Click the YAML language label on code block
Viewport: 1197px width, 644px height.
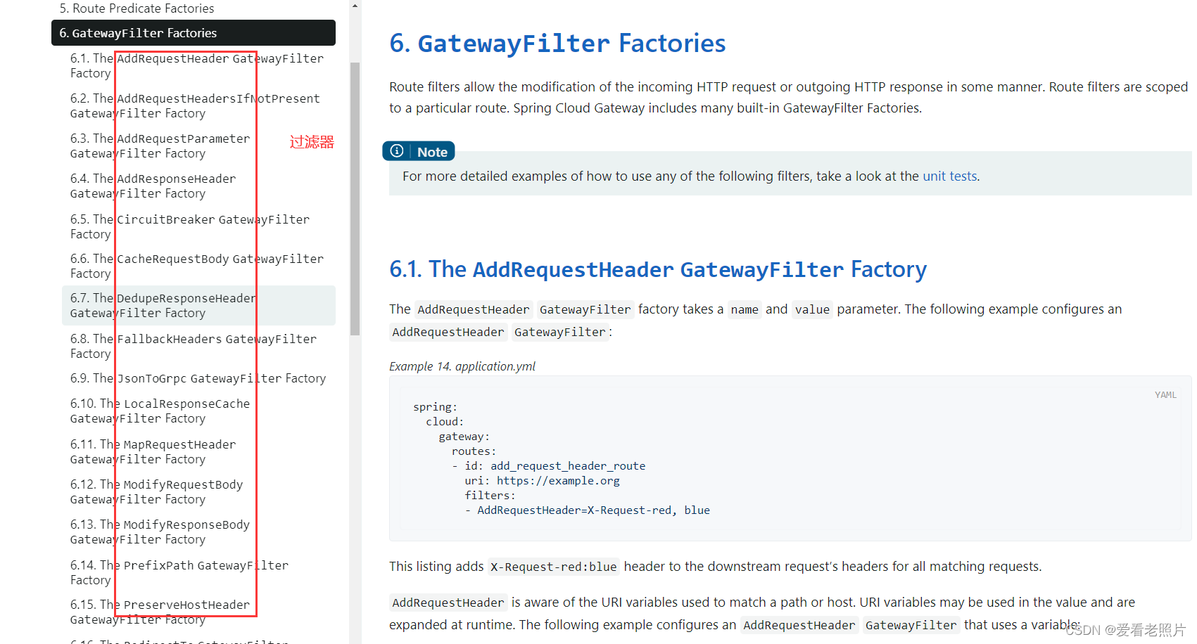(x=1165, y=395)
